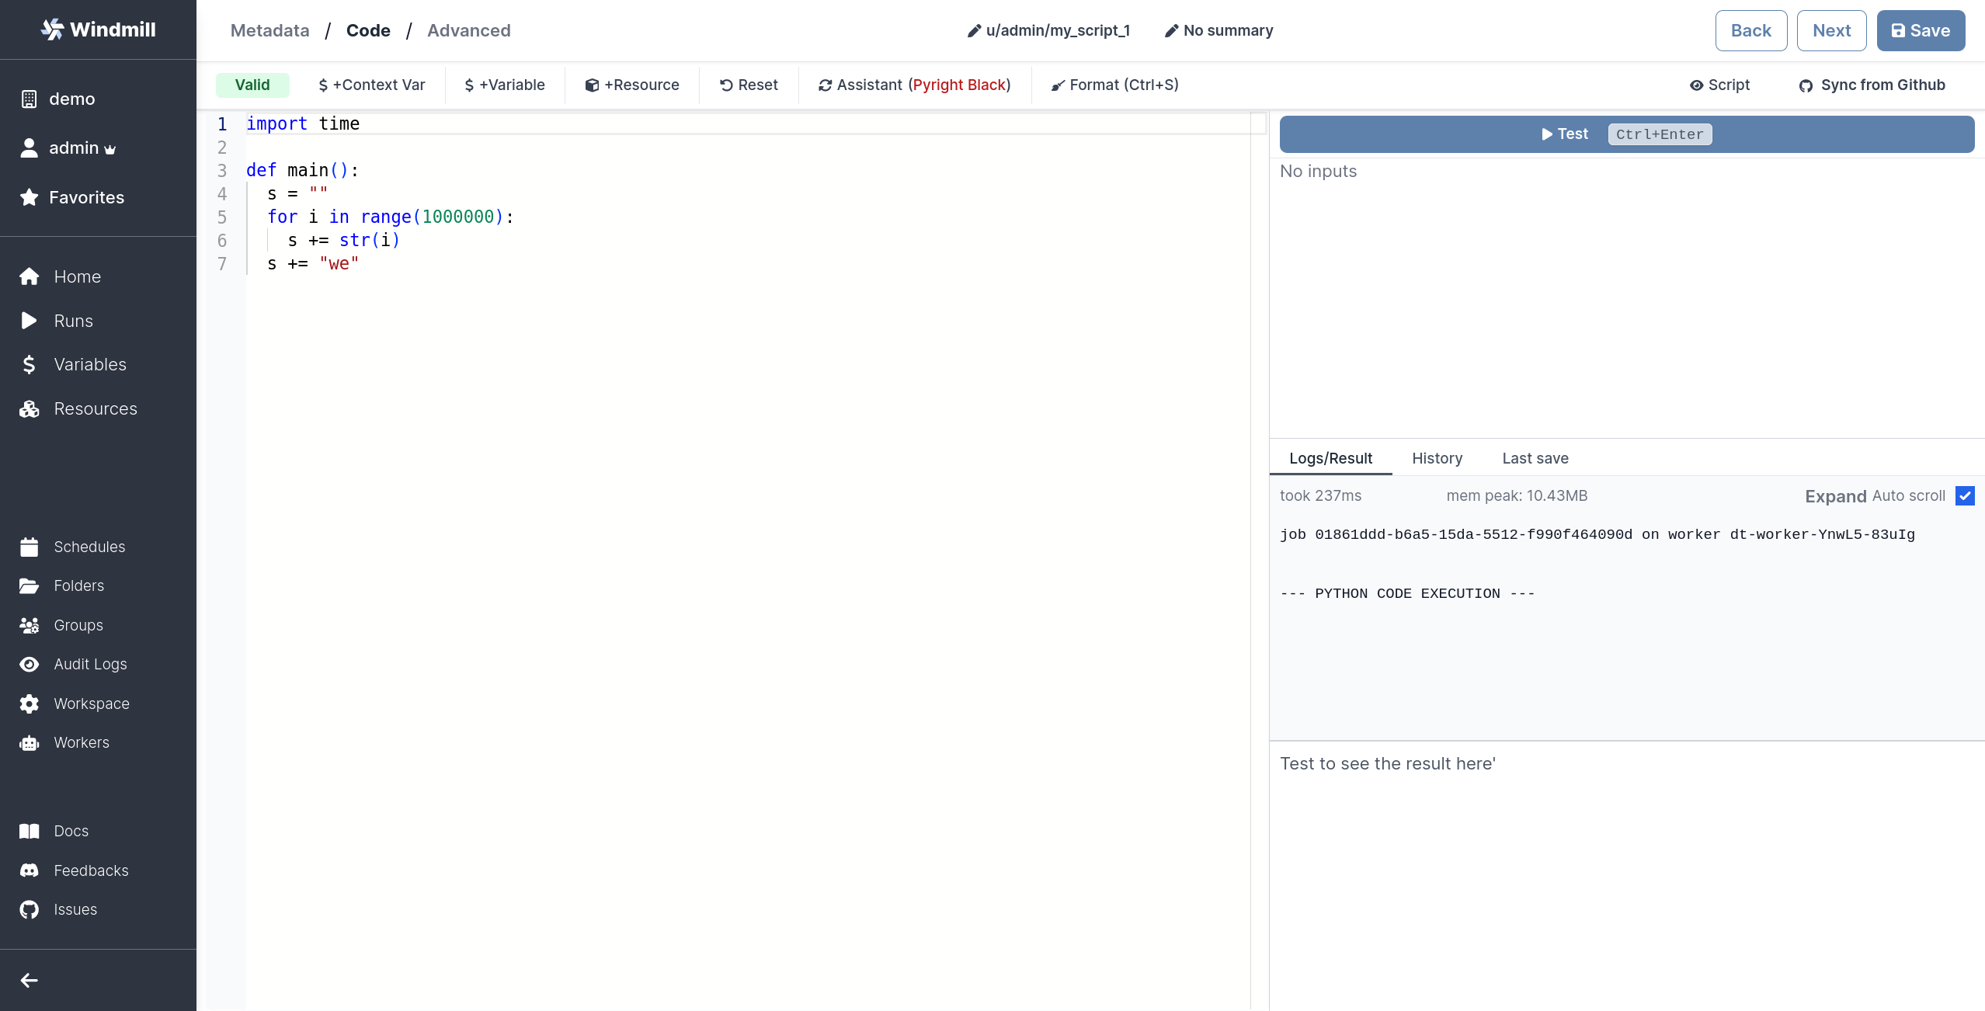This screenshot has height=1011, width=1985.
Task: Open the Windmill Docs
Action: [71, 830]
